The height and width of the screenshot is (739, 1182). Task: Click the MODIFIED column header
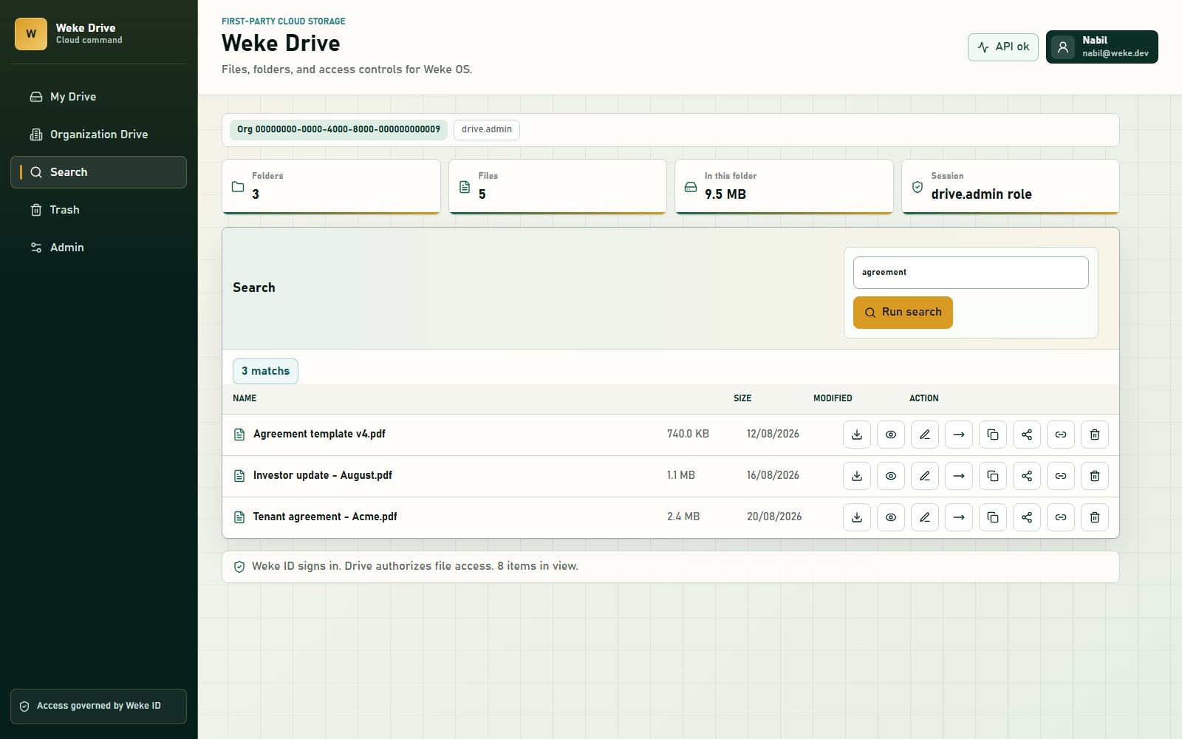pyautogui.click(x=833, y=398)
